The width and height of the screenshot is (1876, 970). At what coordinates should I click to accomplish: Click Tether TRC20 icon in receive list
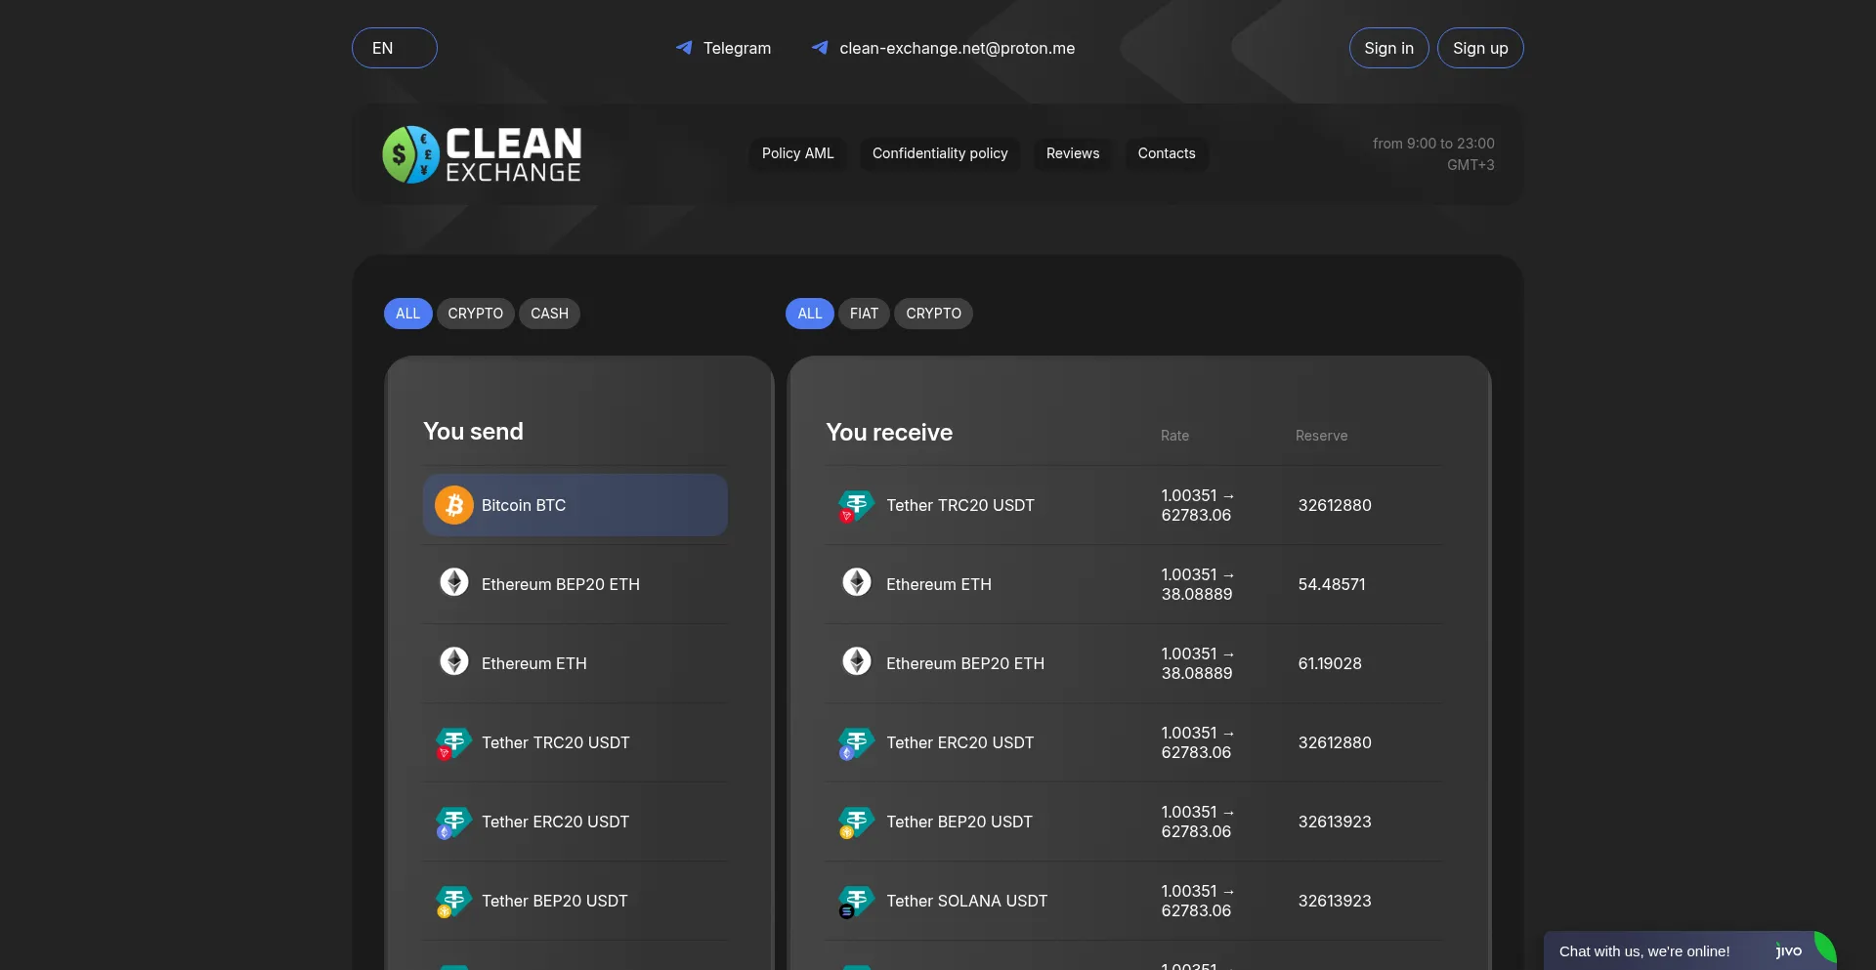click(x=856, y=506)
